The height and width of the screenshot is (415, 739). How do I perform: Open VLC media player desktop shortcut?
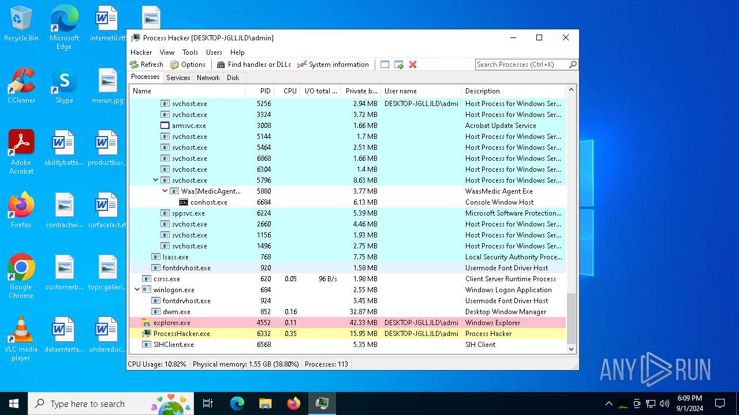(21, 339)
